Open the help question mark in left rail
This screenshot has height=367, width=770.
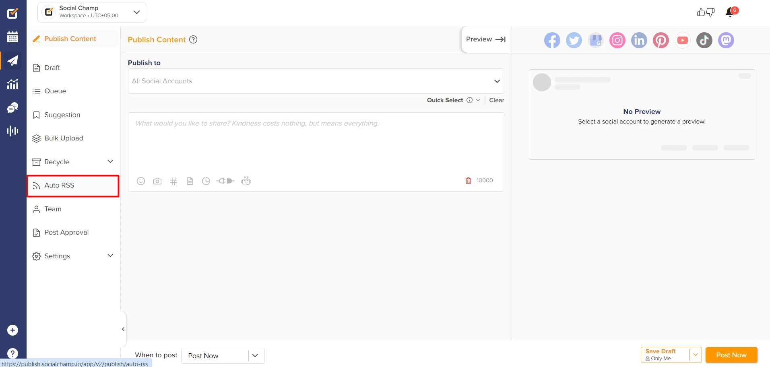tap(12, 353)
